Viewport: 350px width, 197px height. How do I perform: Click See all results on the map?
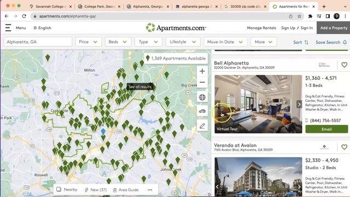140,86
